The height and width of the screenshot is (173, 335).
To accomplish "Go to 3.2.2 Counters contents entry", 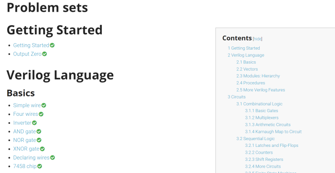I will [259, 152].
